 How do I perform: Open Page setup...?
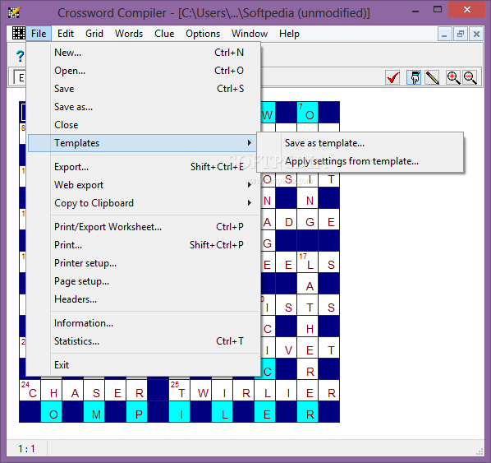(144, 281)
